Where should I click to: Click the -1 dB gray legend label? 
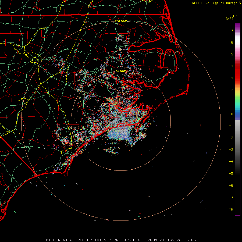pos(230,126)
